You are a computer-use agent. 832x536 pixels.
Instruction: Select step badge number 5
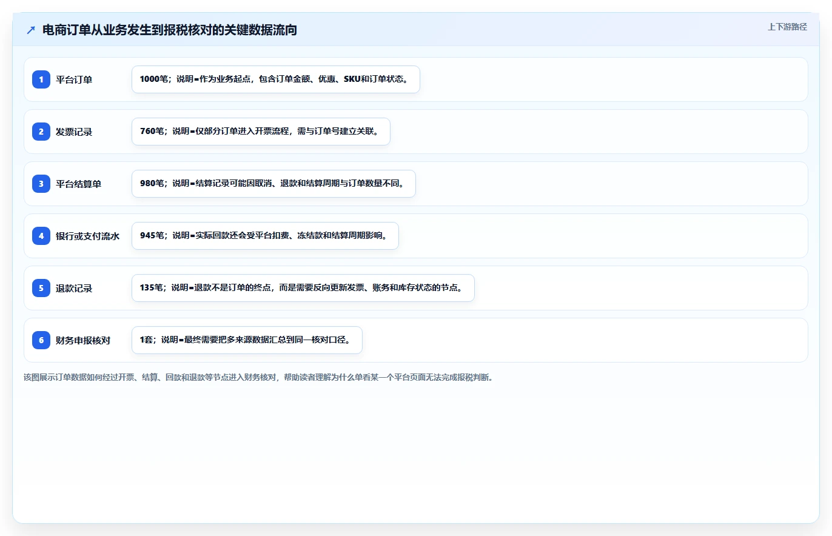41,288
